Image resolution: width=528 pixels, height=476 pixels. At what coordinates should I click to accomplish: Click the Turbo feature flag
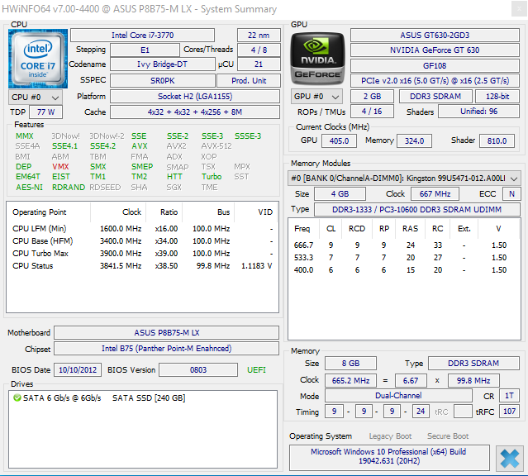212,176
